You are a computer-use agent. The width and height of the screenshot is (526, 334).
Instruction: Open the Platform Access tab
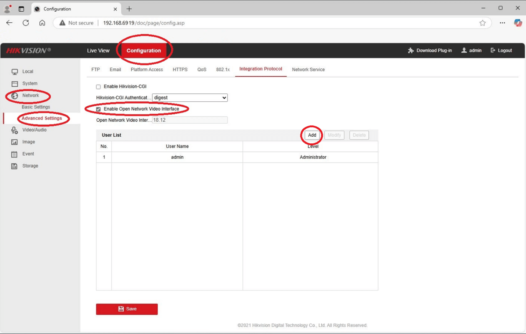coord(147,70)
